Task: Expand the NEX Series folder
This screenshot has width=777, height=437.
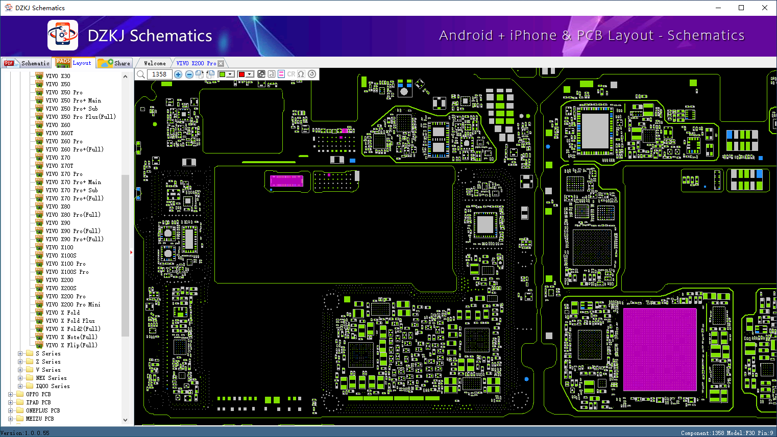Action: coord(20,378)
